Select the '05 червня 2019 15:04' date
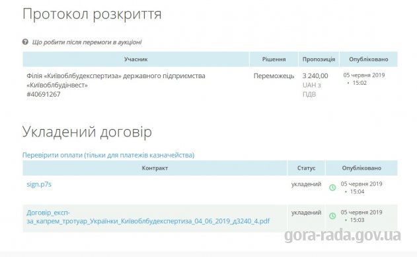The height and width of the screenshot is (257, 417). click(x=361, y=187)
